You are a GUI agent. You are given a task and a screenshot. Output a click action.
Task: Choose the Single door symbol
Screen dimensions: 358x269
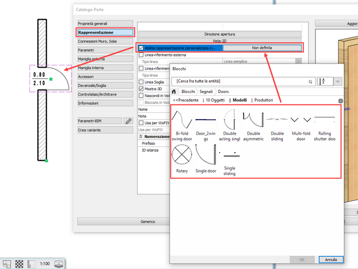(x=206, y=159)
